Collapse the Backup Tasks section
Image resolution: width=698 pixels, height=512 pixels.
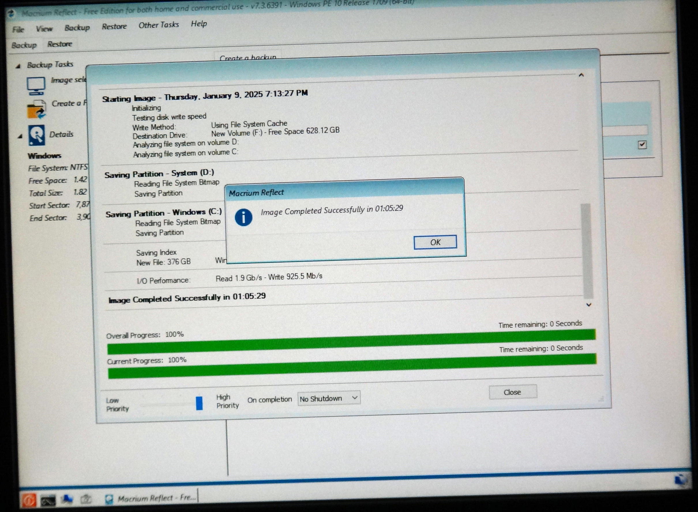pos(18,66)
